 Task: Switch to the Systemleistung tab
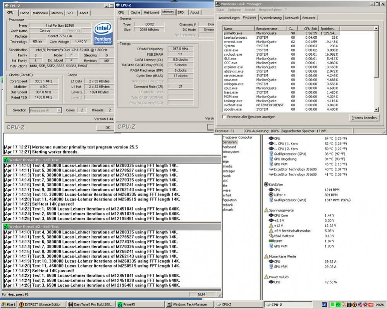click(x=270, y=18)
